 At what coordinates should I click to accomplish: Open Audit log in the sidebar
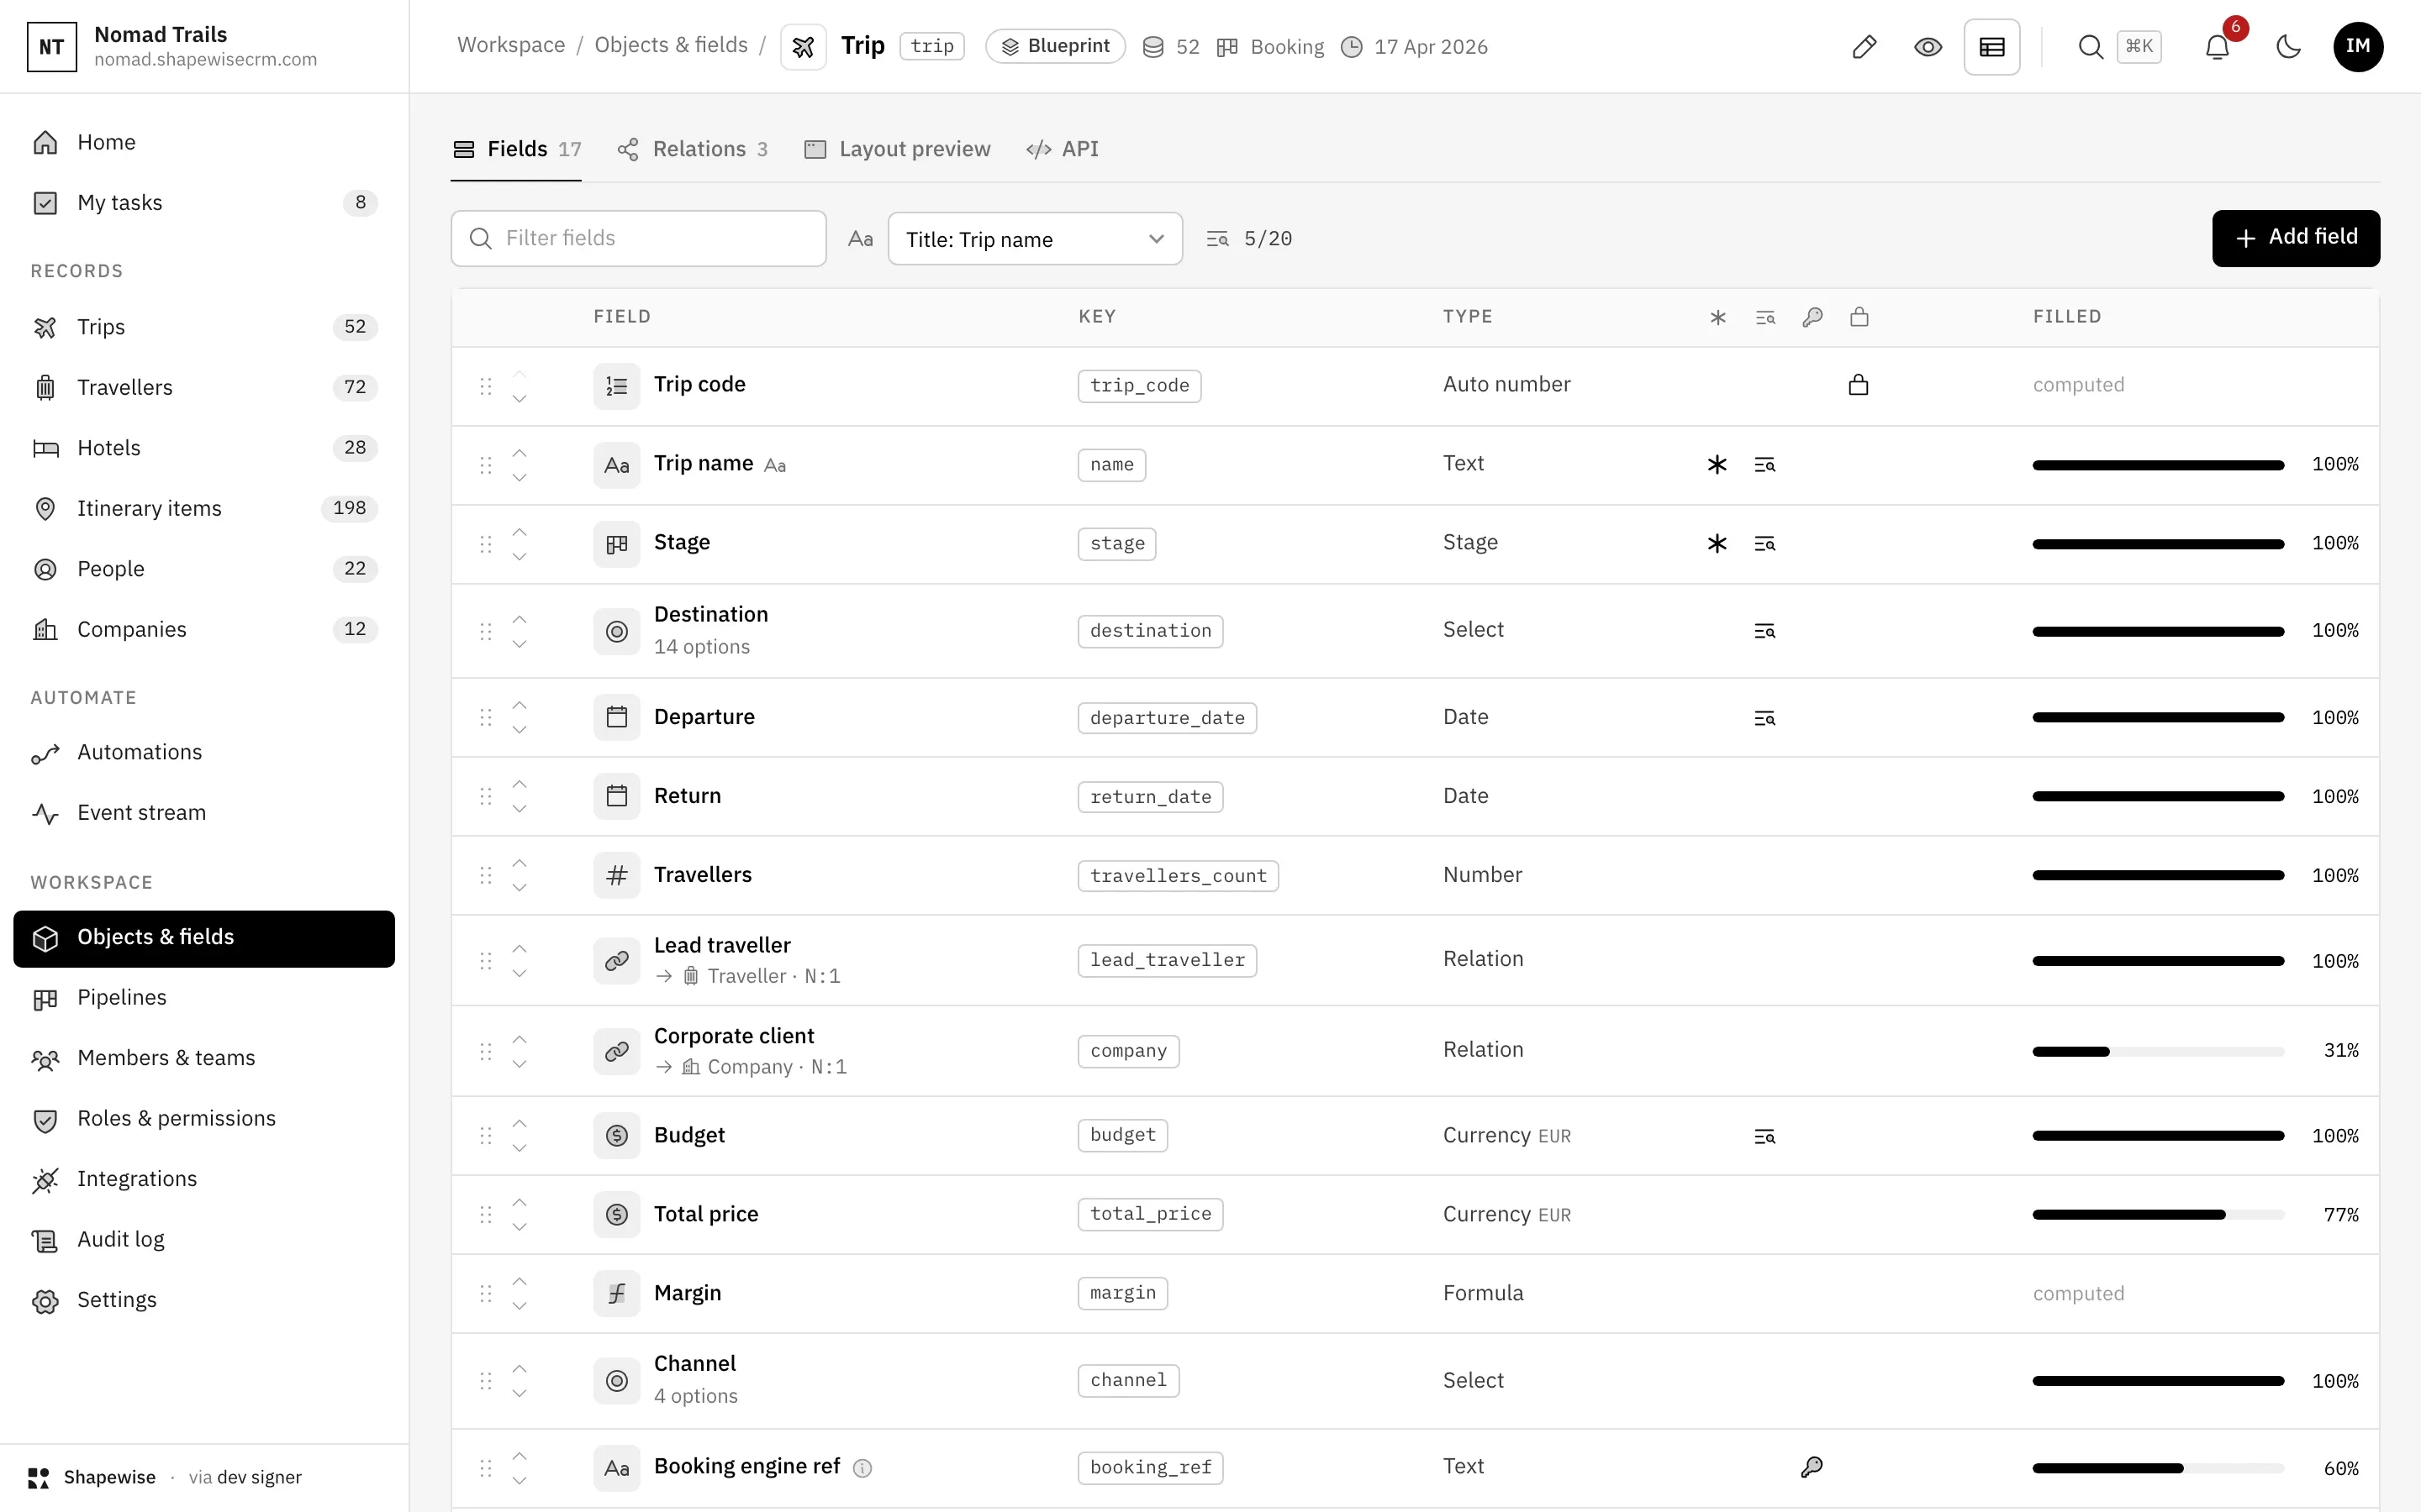[204, 1240]
